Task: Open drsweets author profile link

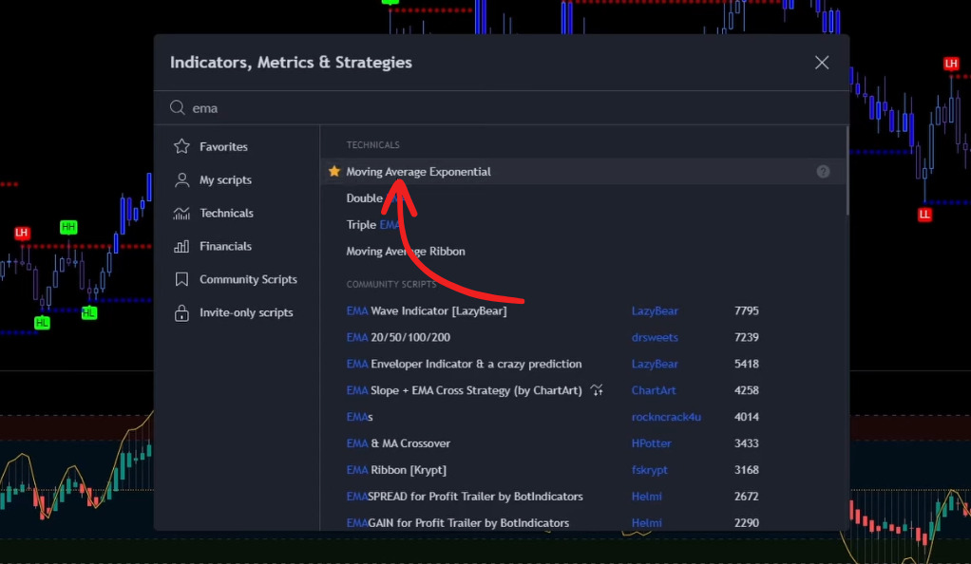Action: click(x=655, y=337)
